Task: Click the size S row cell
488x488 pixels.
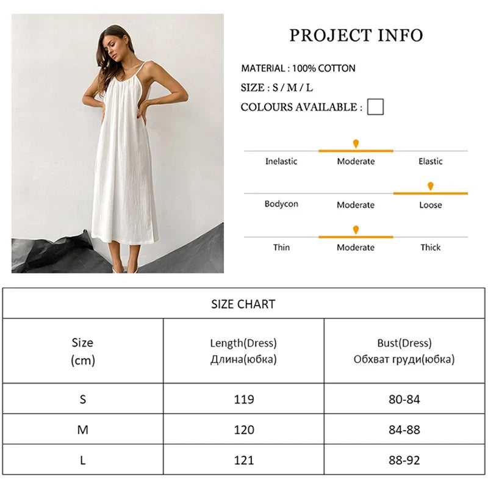Action: click(83, 400)
